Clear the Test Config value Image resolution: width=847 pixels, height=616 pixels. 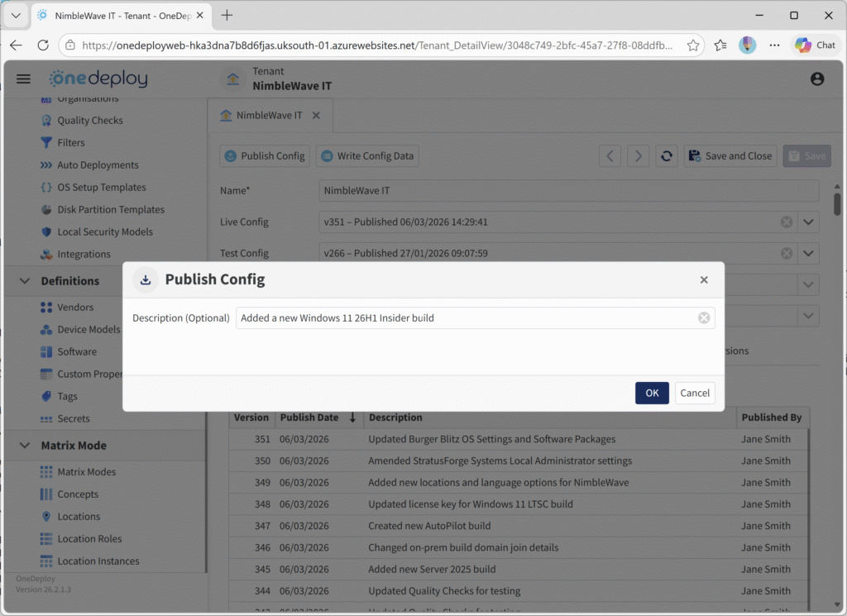click(787, 253)
